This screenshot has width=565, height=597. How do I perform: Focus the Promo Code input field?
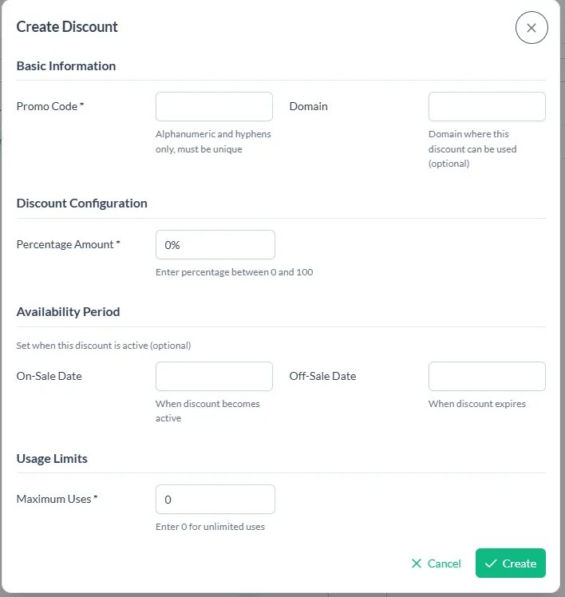coord(214,107)
